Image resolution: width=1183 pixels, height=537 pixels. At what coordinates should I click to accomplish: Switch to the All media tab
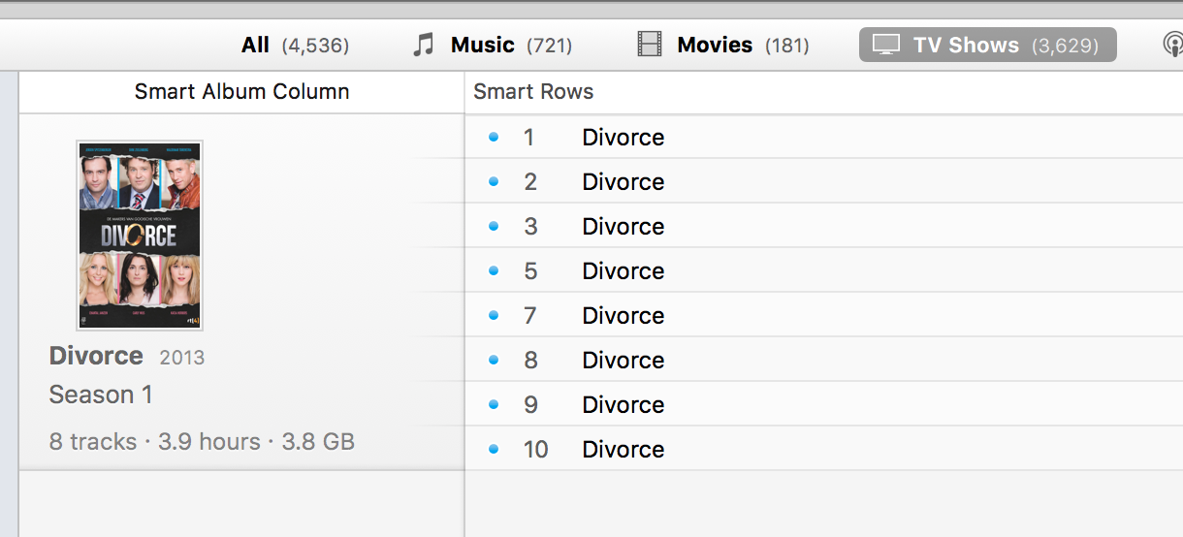[294, 45]
